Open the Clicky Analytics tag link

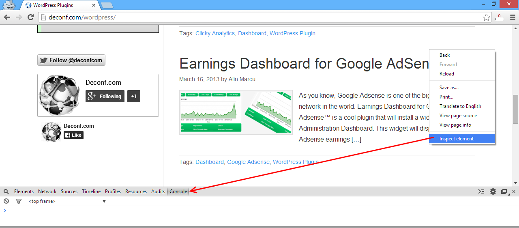(x=215, y=33)
